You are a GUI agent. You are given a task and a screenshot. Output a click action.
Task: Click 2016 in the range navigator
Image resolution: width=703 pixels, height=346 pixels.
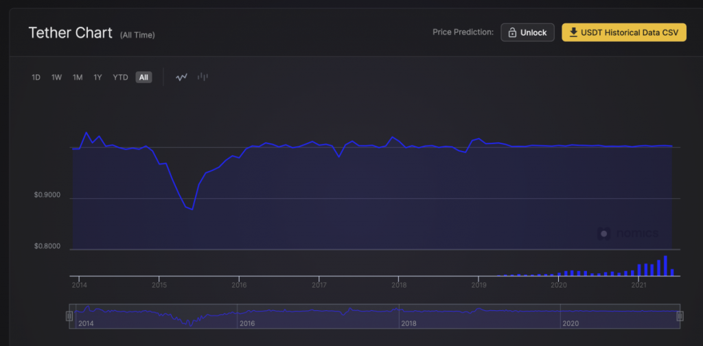(x=246, y=323)
